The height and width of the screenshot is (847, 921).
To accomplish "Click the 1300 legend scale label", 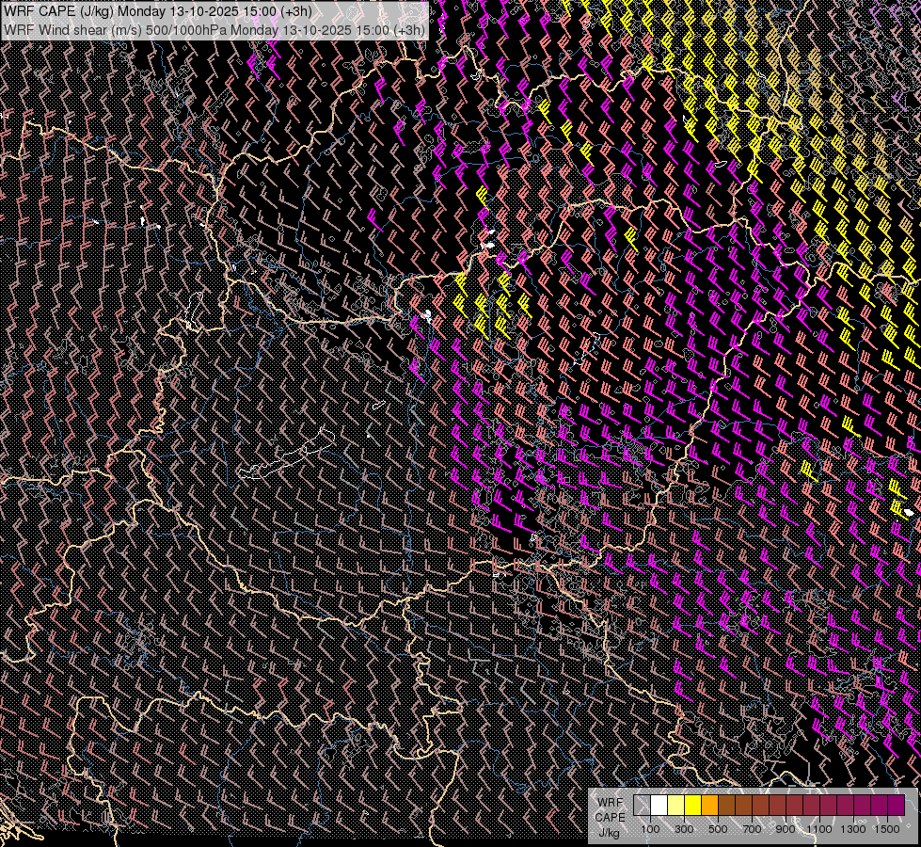I will pos(853,829).
